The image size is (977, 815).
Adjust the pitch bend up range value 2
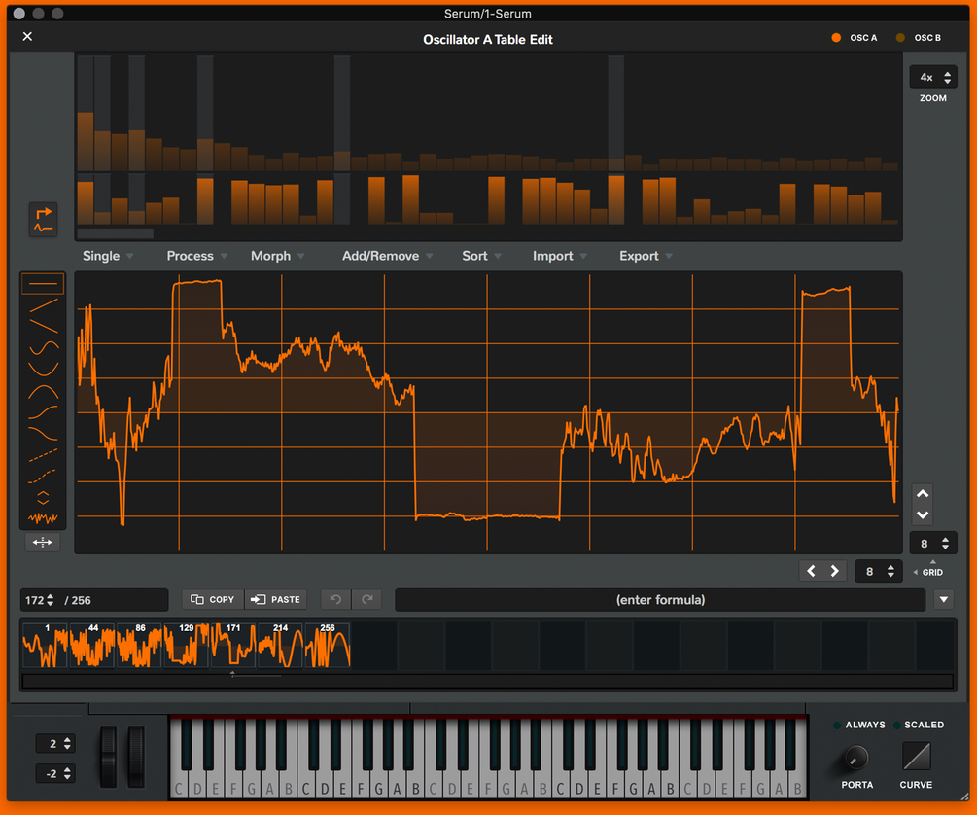point(55,743)
